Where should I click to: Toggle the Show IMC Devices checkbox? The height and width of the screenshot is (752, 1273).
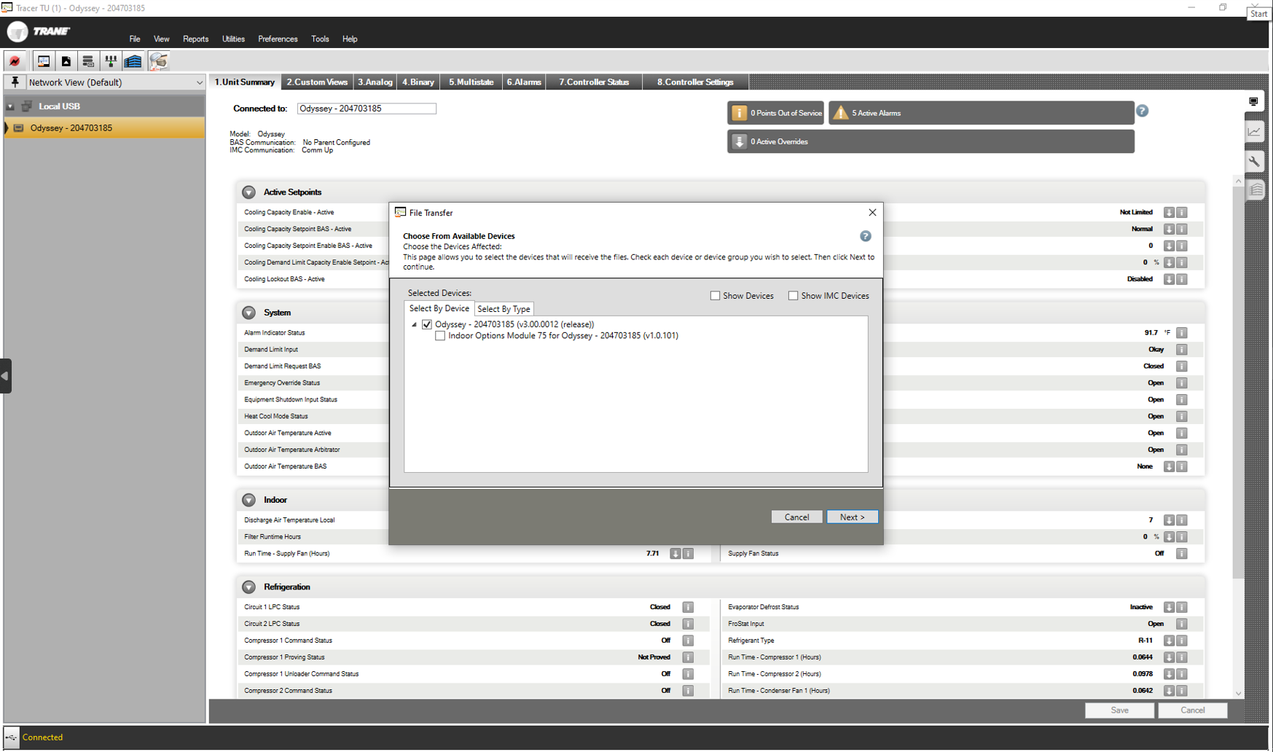pos(793,296)
